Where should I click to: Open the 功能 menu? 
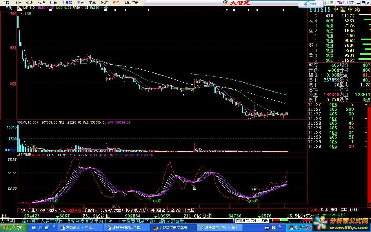coord(53,3)
